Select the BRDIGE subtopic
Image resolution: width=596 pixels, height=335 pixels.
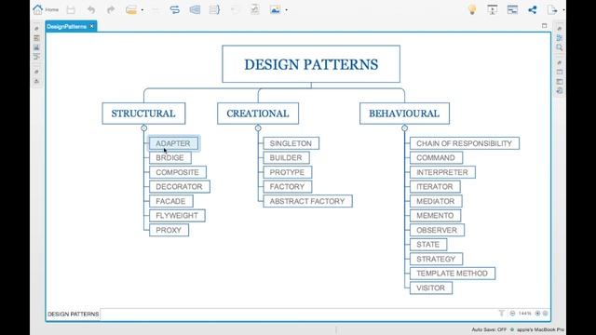click(169, 158)
